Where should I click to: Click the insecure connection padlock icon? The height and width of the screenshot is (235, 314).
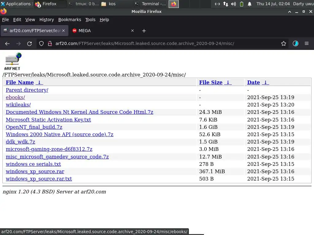[50, 43]
